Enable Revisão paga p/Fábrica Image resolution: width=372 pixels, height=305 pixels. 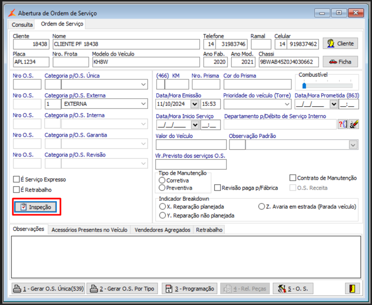coord(217,187)
